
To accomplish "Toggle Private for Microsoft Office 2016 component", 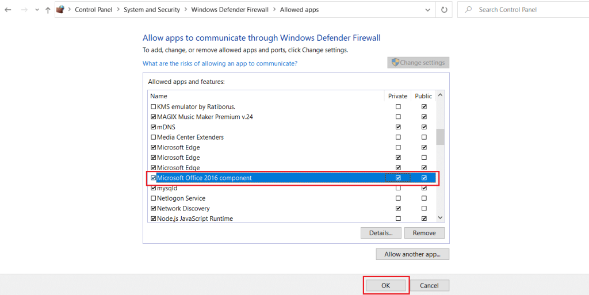I will point(398,178).
